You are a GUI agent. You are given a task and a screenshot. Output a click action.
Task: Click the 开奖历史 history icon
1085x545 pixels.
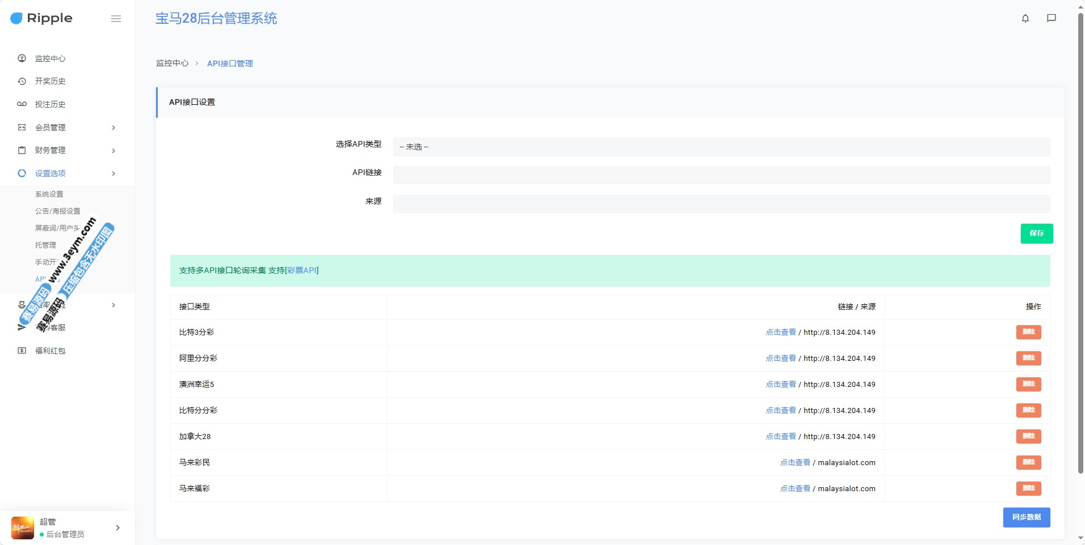click(22, 81)
